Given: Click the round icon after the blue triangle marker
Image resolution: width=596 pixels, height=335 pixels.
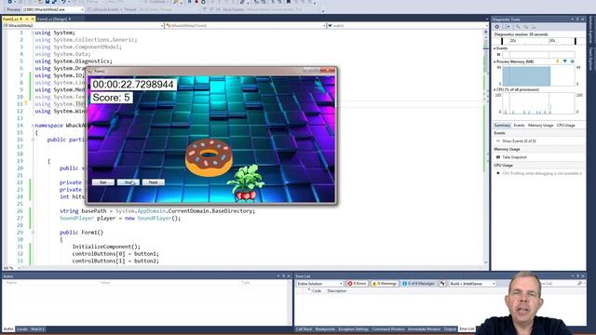Looking at the screenshot, I should [572, 61].
